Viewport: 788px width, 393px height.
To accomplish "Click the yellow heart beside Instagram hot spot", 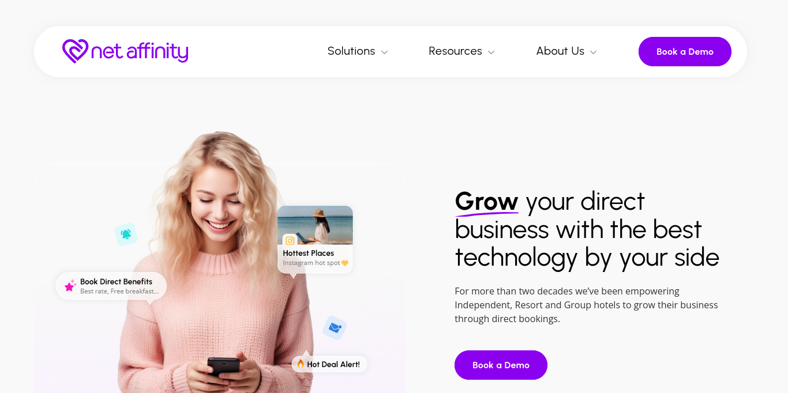I will pyautogui.click(x=345, y=263).
